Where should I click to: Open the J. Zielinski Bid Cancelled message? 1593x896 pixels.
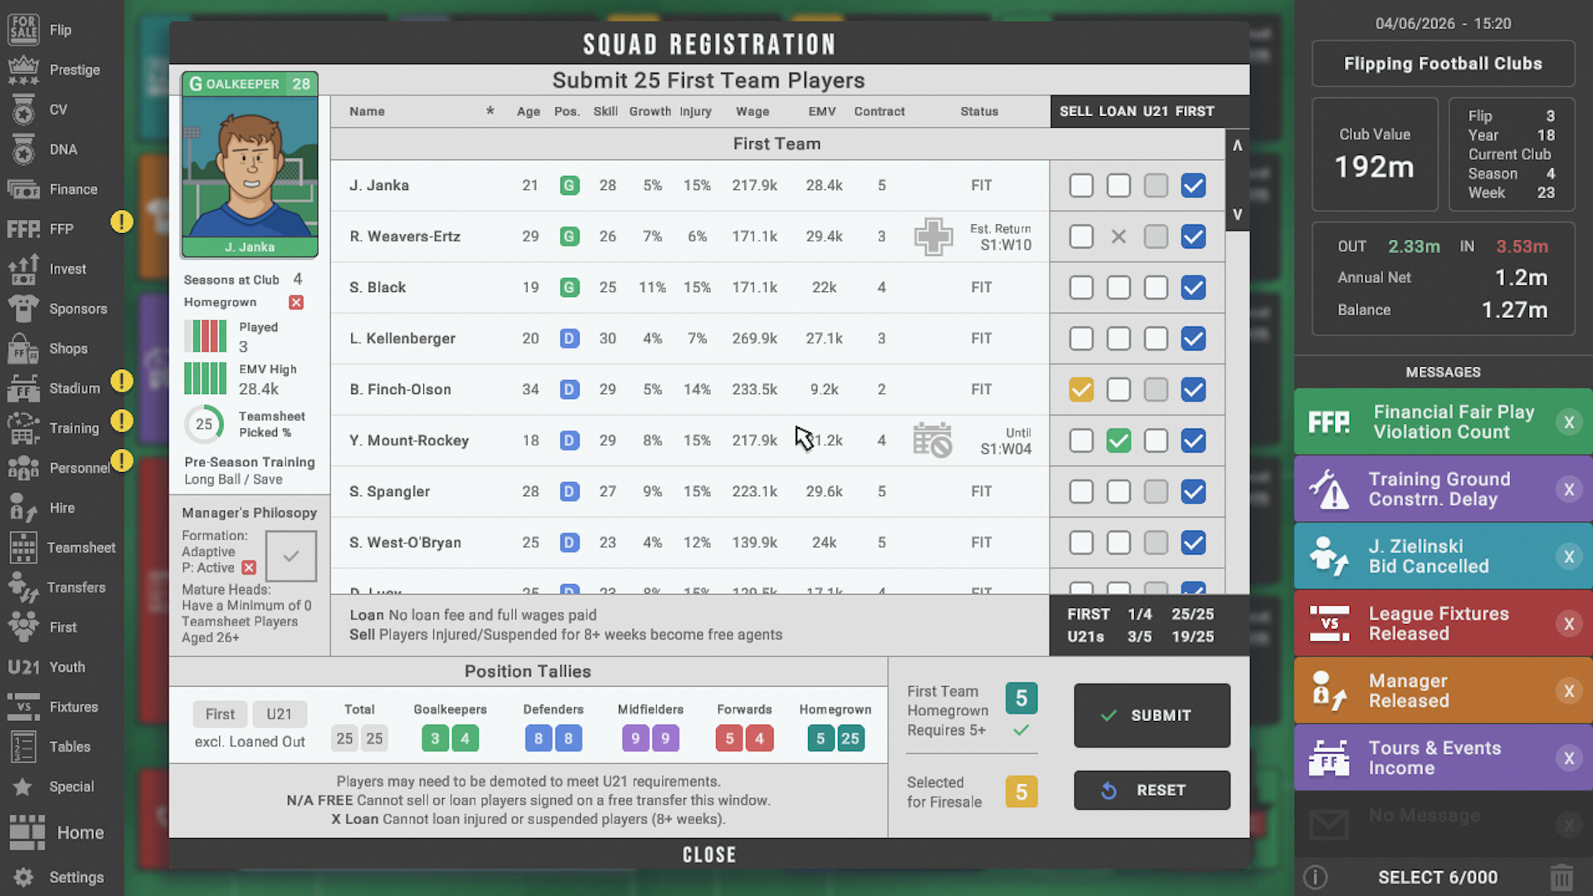tap(1443, 556)
